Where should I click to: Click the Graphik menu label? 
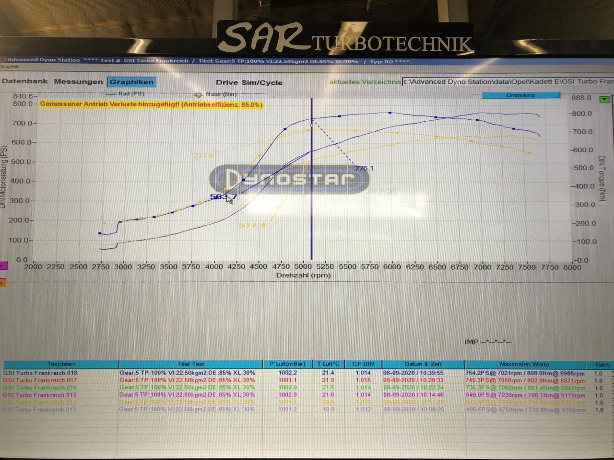[9, 67]
